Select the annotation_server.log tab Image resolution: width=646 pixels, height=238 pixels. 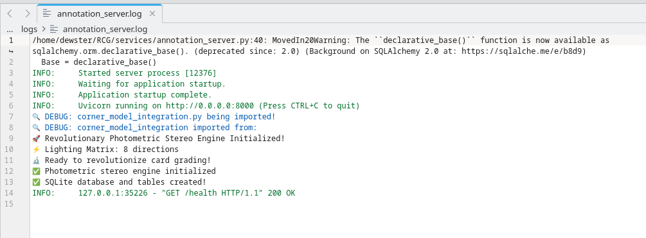(99, 13)
